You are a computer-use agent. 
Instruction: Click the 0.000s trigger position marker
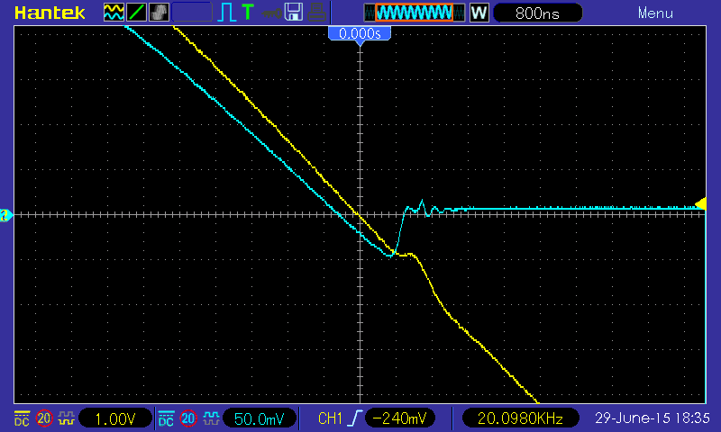coord(360,34)
